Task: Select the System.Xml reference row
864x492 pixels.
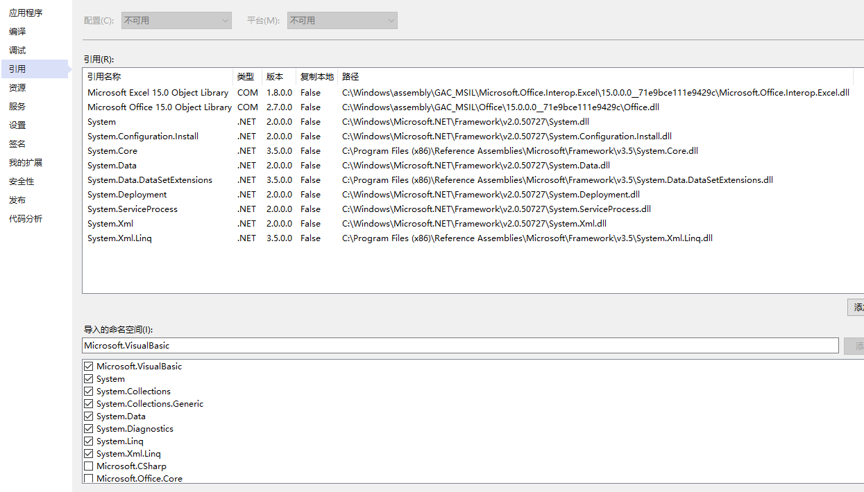Action: 468,224
